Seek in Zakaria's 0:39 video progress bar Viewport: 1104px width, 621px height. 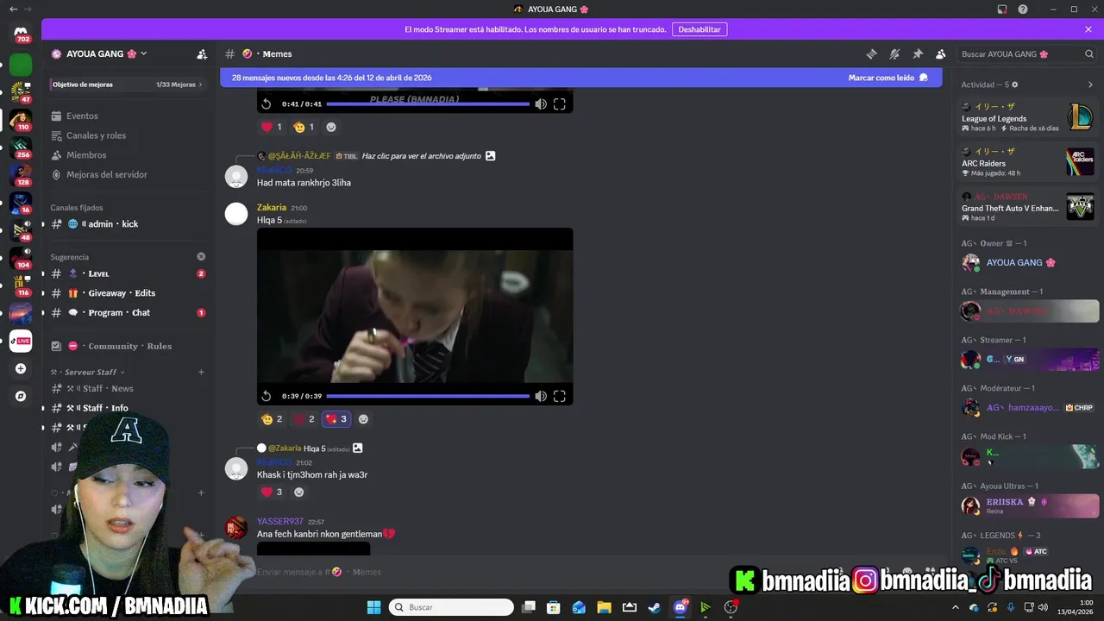pyautogui.click(x=428, y=396)
